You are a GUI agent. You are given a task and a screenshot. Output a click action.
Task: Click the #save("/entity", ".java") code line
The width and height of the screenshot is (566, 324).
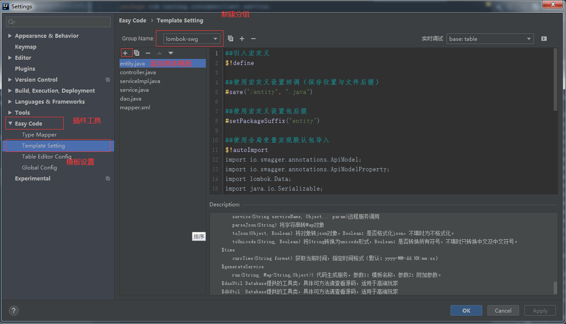point(269,92)
